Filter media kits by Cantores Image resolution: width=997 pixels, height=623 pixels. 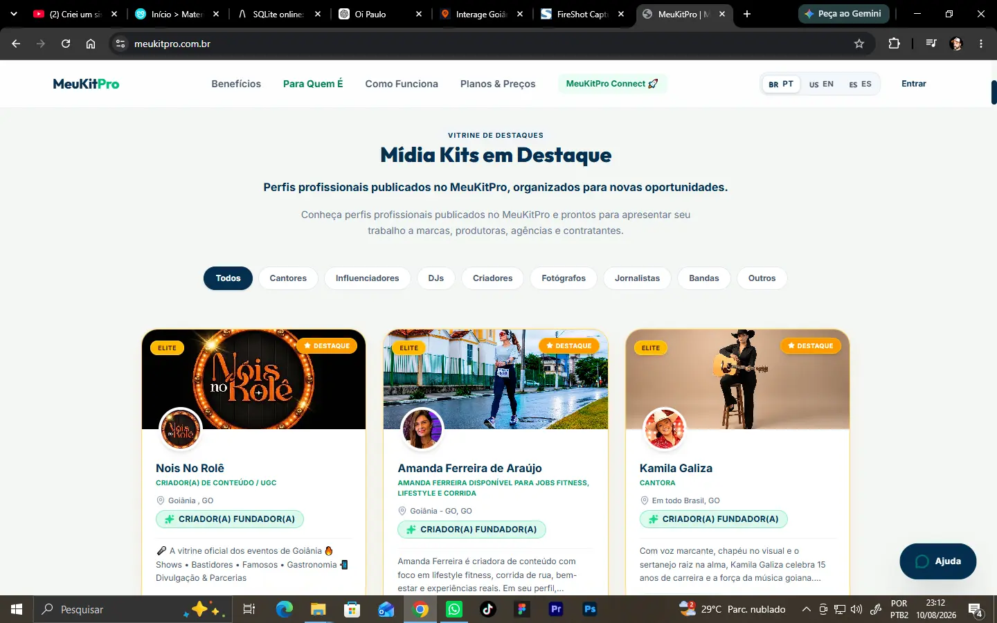click(288, 278)
